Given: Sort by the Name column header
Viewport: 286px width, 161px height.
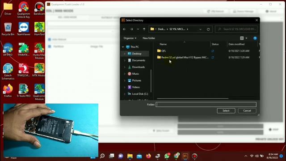Looking at the screenshot, I should coord(163,44).
